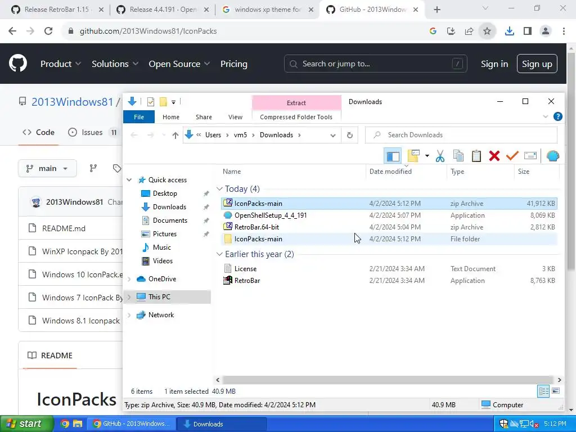Viewport: 576px width, 432px height.
Task: Open the Chrome profile icon
Action: [x=546, y=31]
